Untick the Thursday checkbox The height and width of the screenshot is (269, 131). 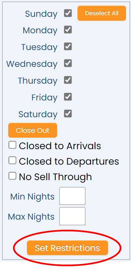[68, 80]
